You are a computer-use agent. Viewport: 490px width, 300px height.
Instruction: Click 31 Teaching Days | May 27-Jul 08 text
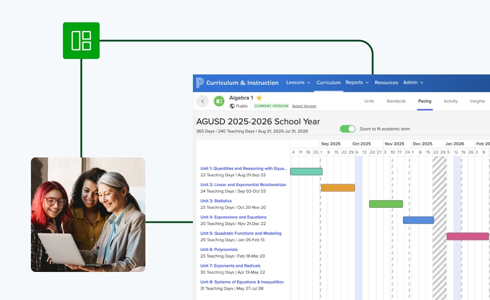coord(232,289)
